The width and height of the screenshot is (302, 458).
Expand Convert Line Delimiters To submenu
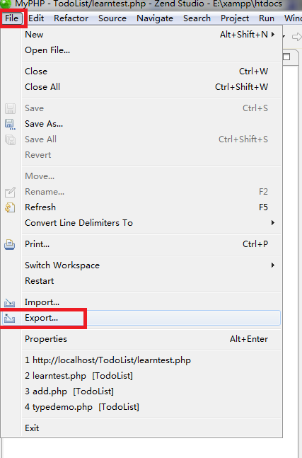pyautogui.click(x=273, y=223)
